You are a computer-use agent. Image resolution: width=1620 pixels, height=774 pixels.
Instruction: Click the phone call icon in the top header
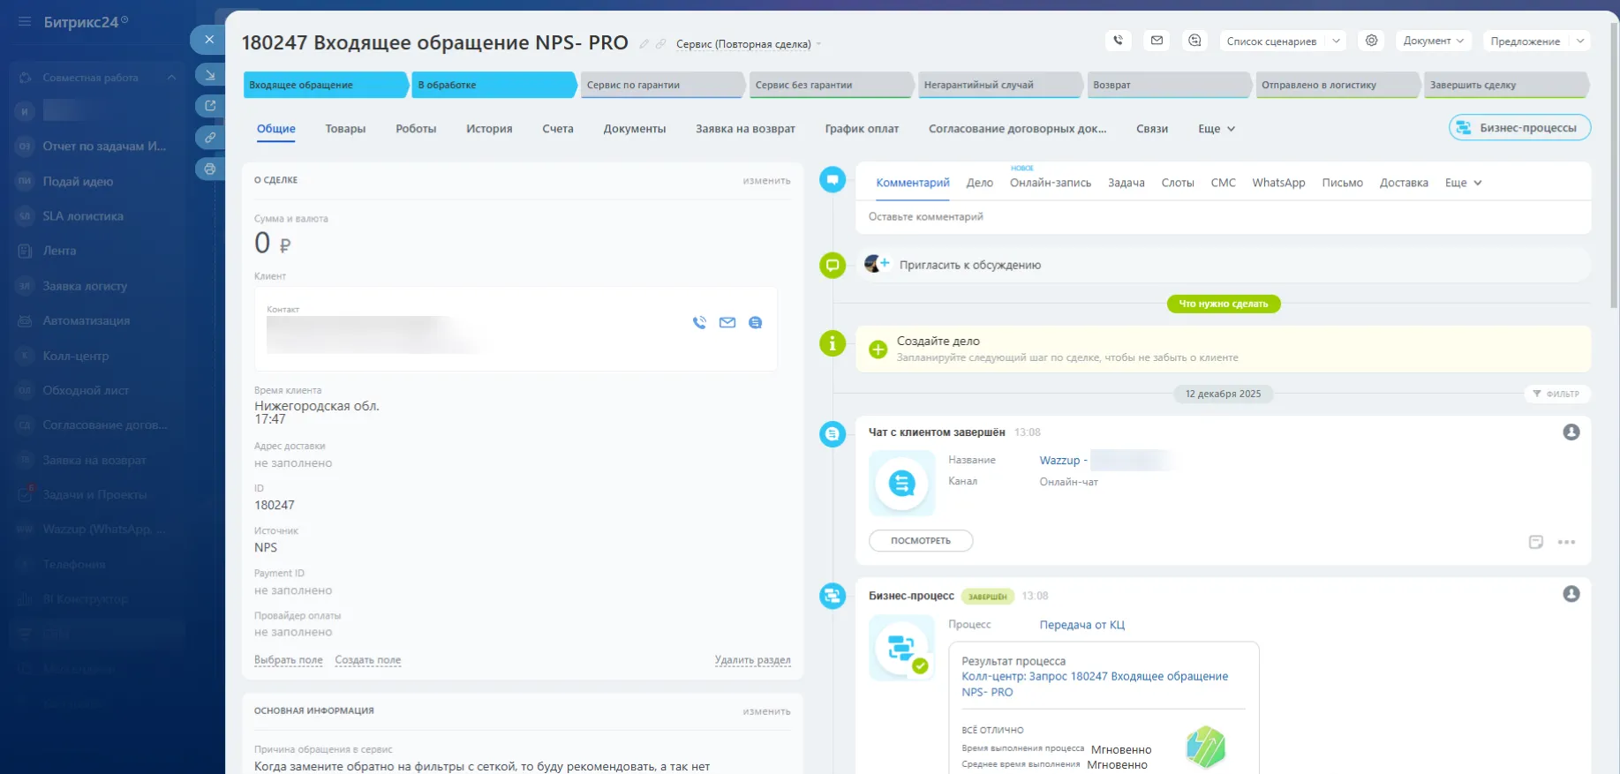(1118, 41)
